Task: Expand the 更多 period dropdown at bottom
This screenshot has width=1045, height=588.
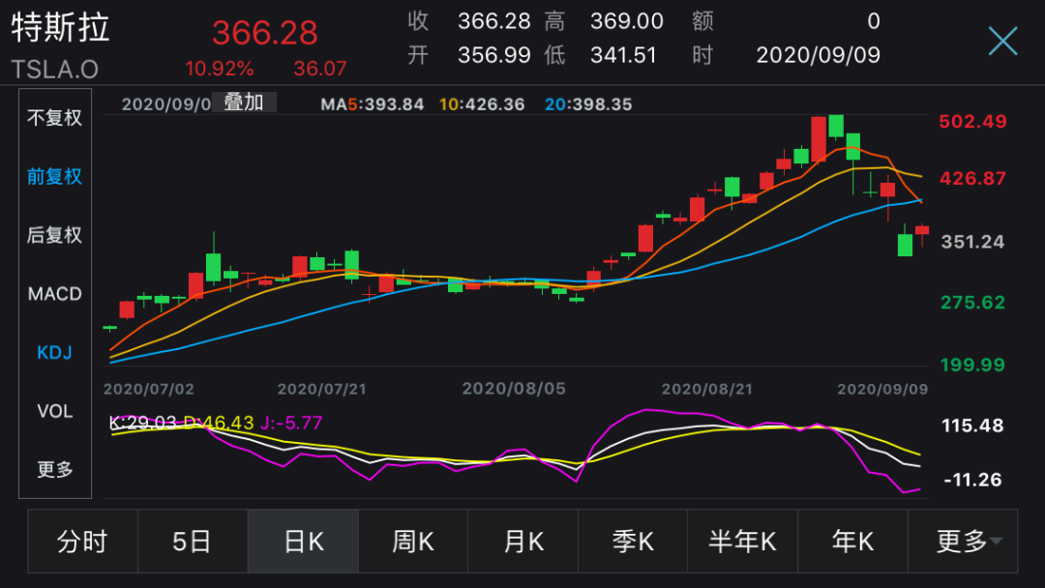Action: [x=963, y=542]
